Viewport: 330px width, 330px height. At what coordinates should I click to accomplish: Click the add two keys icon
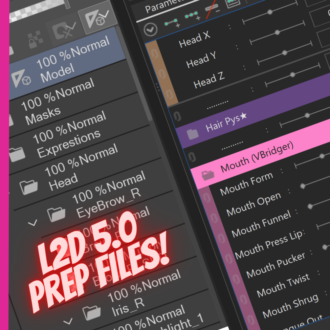coord(172,23)
